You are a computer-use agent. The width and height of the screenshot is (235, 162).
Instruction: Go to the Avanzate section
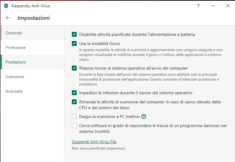click(x=14, y=91)
